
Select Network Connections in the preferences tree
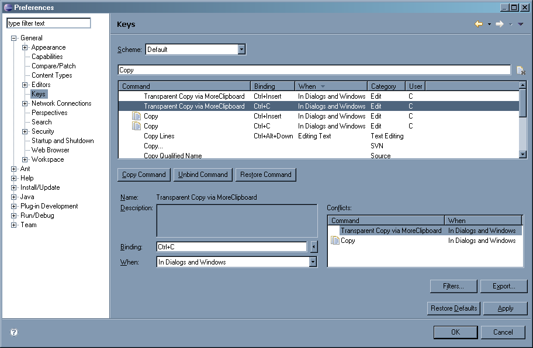(x=61, y=103)
